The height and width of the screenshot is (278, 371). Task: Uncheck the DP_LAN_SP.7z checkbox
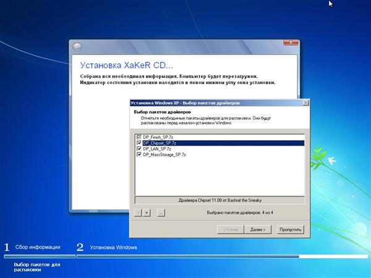(x=139, y=149)
